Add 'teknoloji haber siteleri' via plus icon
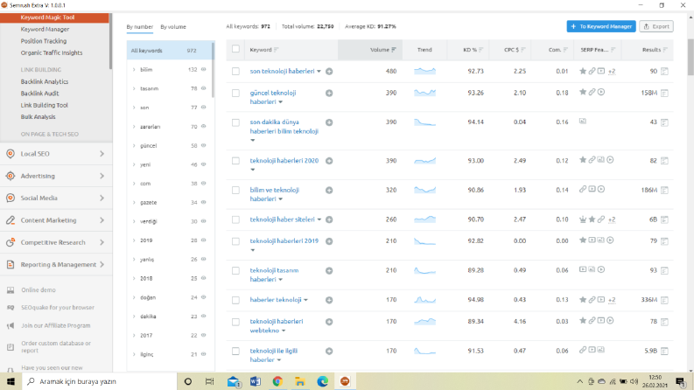Image resolution: width=694 pixels, height=390 pixels. pos(329,219)
